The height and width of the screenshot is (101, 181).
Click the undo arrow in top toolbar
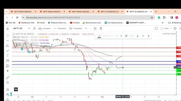tap(86, 28)
